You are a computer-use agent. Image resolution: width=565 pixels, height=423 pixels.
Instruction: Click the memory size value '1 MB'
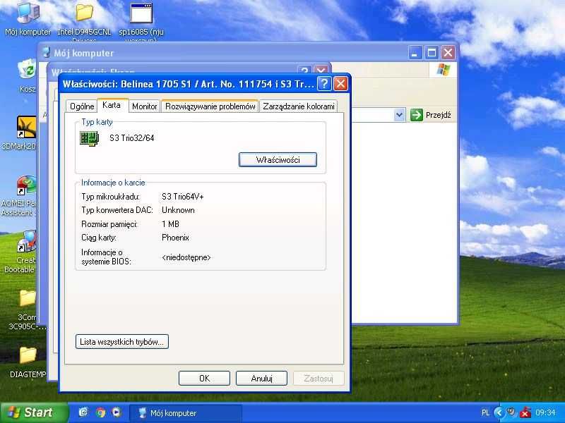pyautogui.click(x=170, y=224)
